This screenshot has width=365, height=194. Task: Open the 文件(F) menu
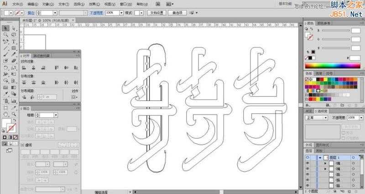(x=18, y=4)
